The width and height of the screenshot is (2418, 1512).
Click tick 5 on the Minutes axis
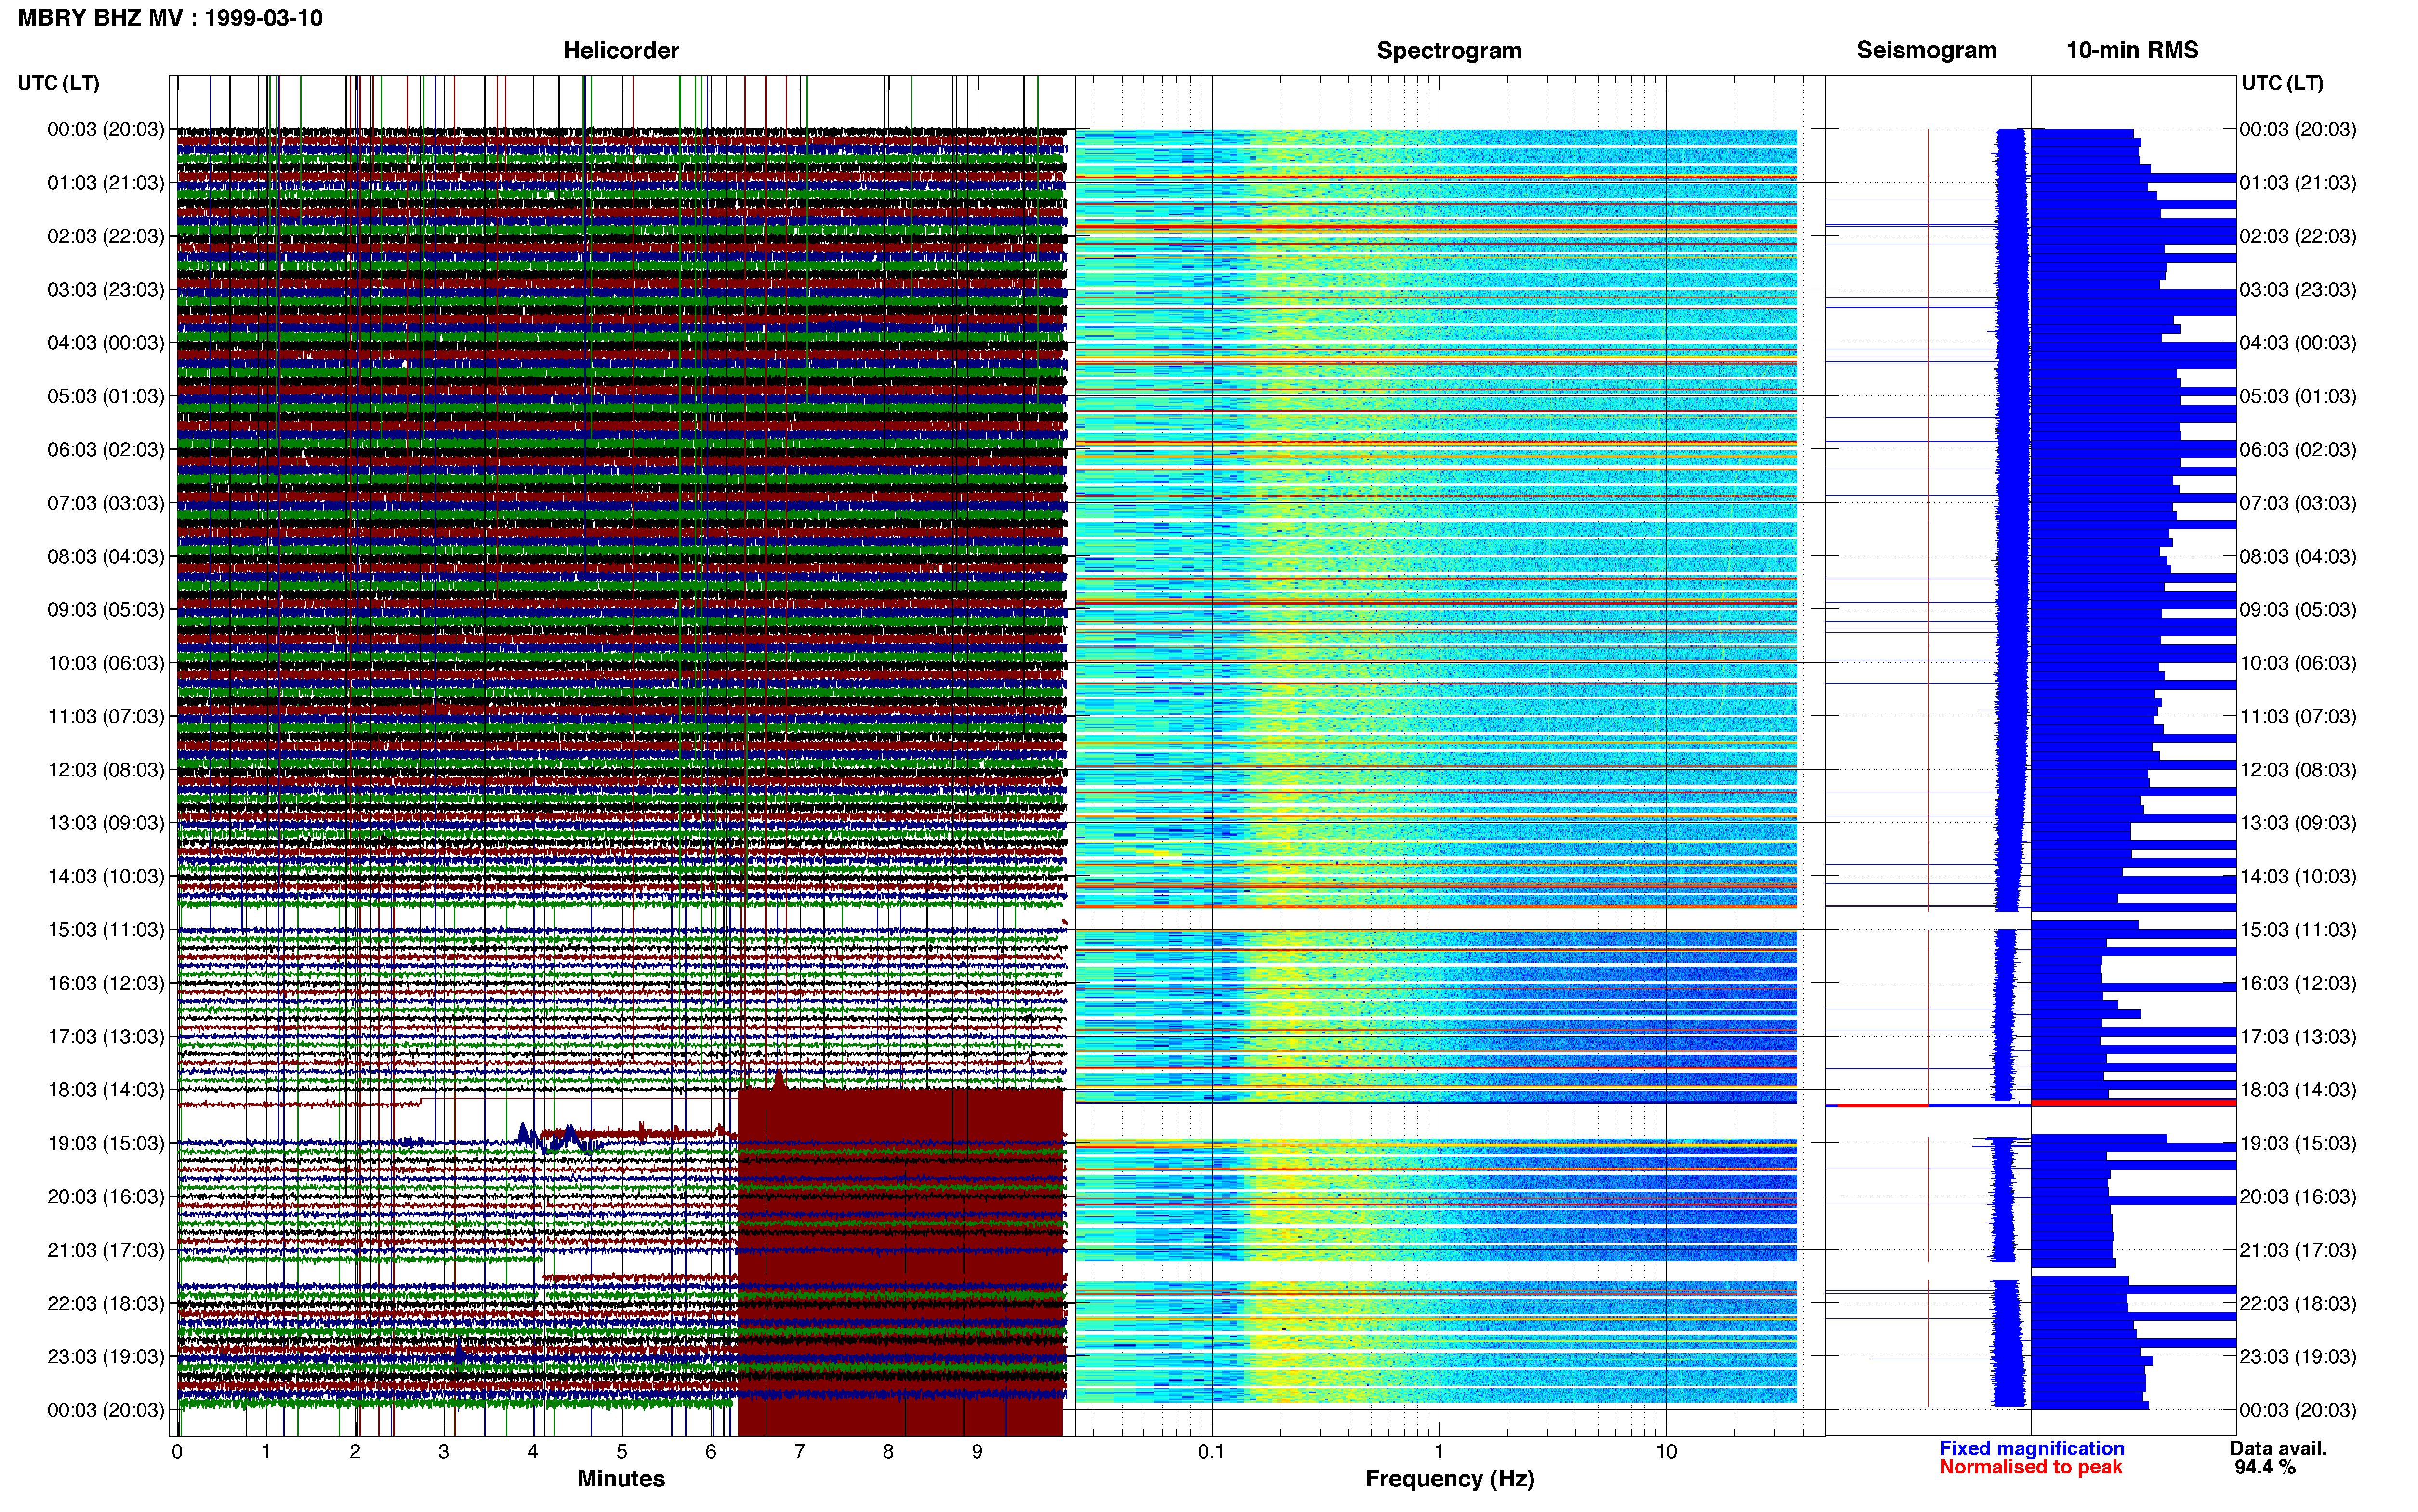point(622,1452)
